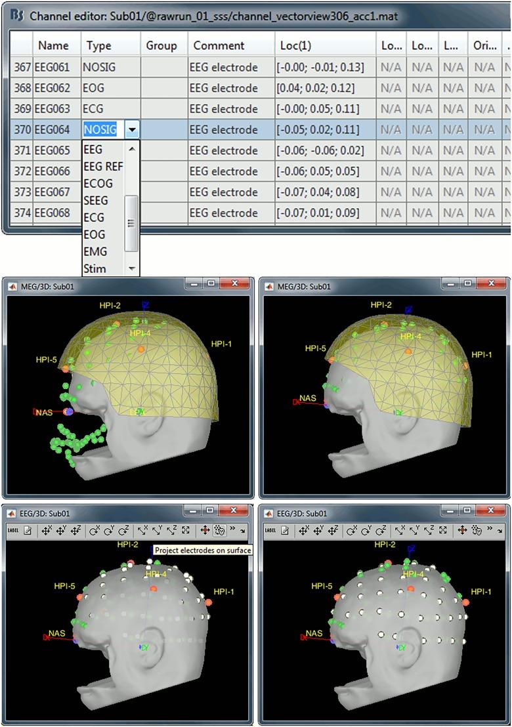Screen dimensions: 512x727
Task: Select EEG REF from the type list
Action: [x=103, y=167]
